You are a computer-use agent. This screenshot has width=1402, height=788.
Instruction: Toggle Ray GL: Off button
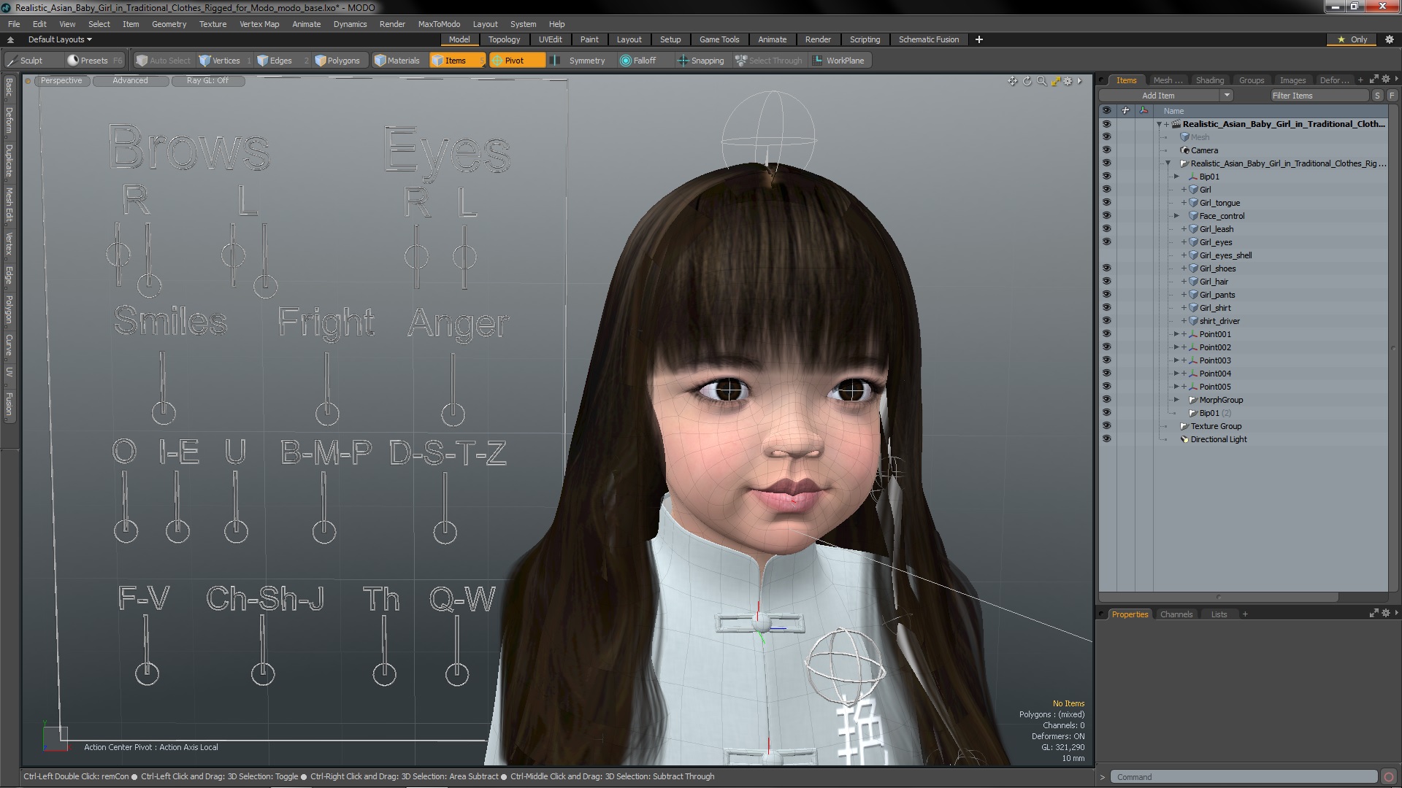[x=207, y=81]
